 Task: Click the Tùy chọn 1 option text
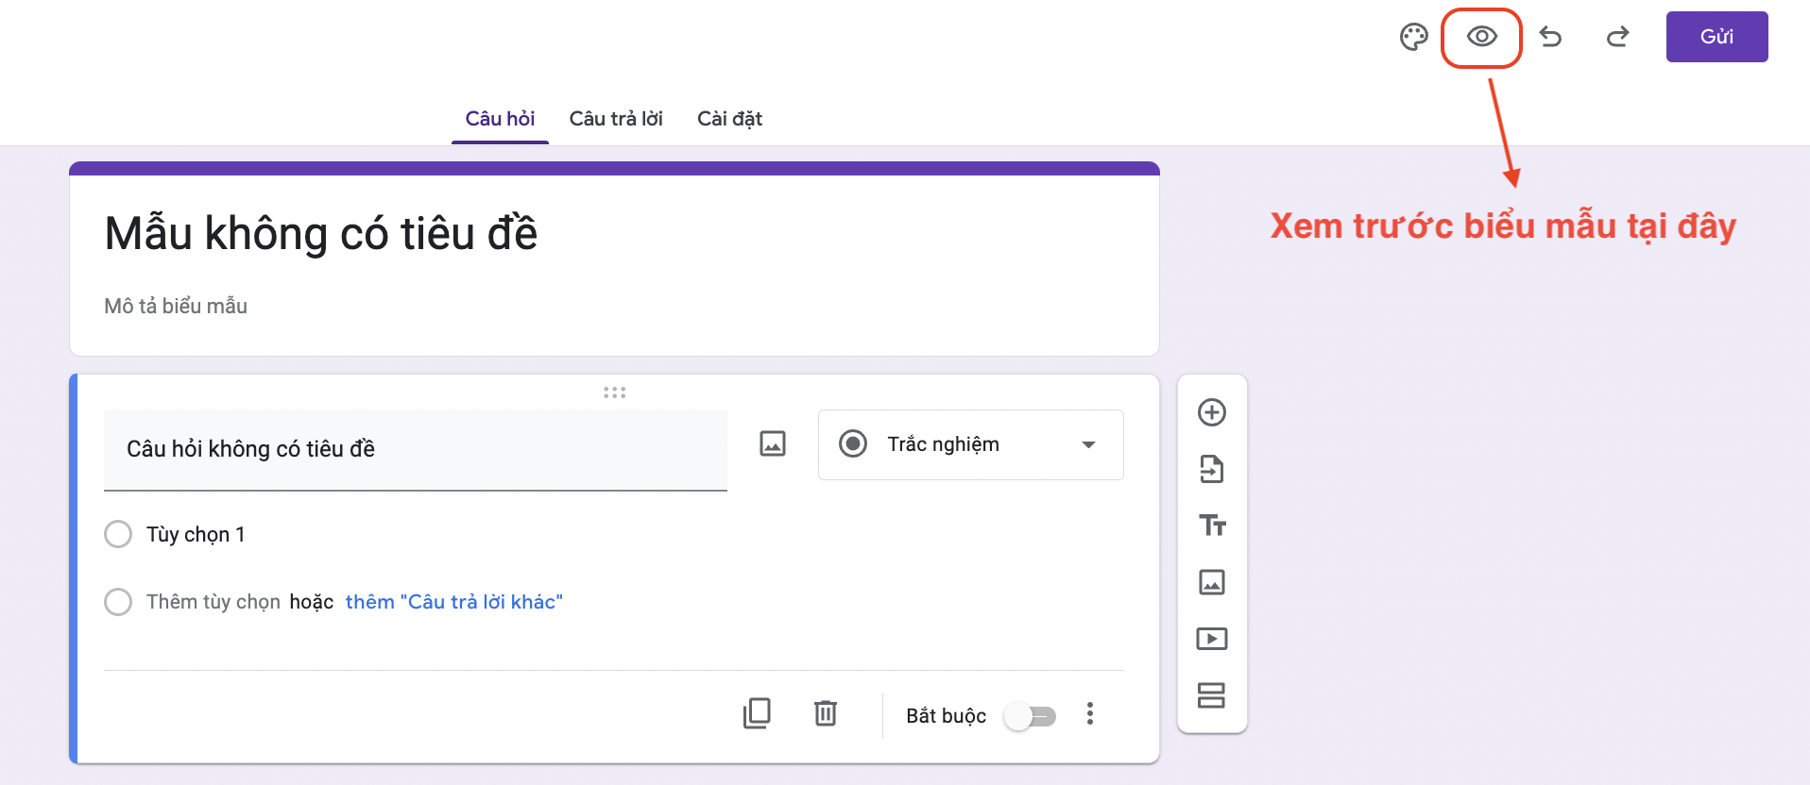[x=196, y=534]
